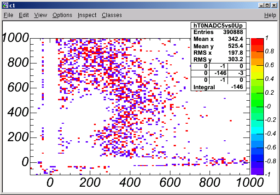Click the Mean x 342.4 stats row

click(218, 39)
